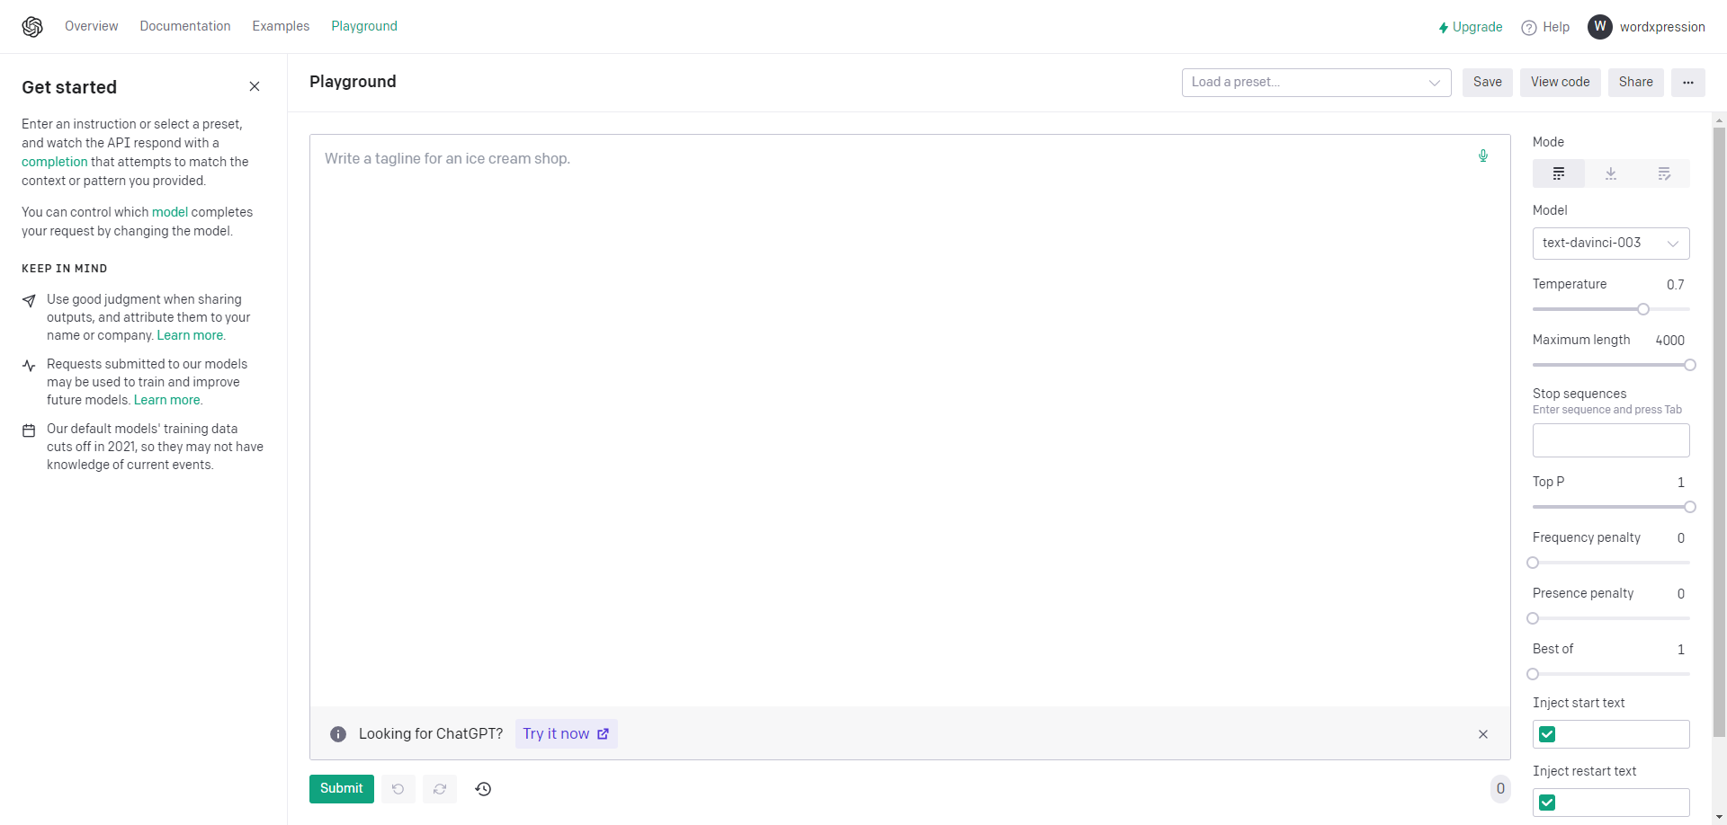
Task: Click the Help link text
Action: point(1556,27)
